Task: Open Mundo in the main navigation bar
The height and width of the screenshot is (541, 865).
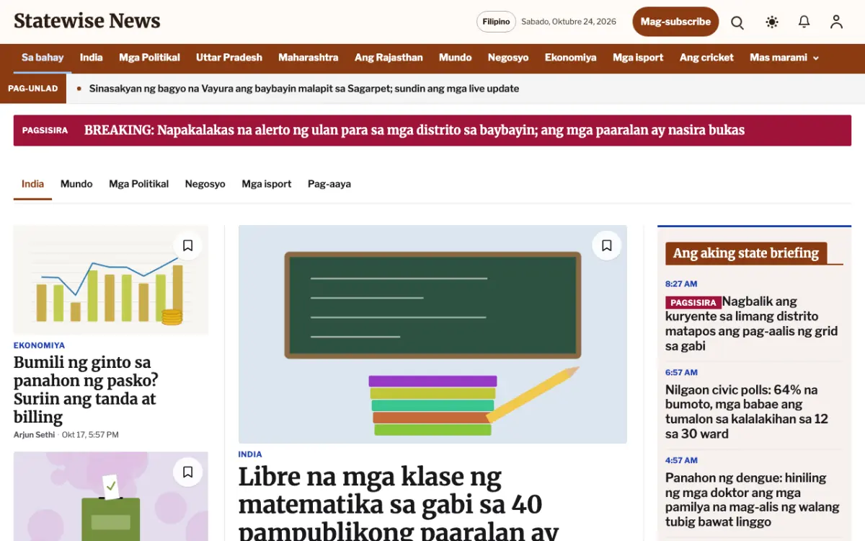Action: [456, 58]
